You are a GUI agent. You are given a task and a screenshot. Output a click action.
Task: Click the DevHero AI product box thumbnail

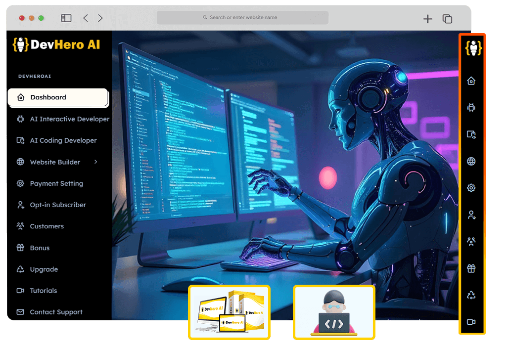click(x=229, y=312)
